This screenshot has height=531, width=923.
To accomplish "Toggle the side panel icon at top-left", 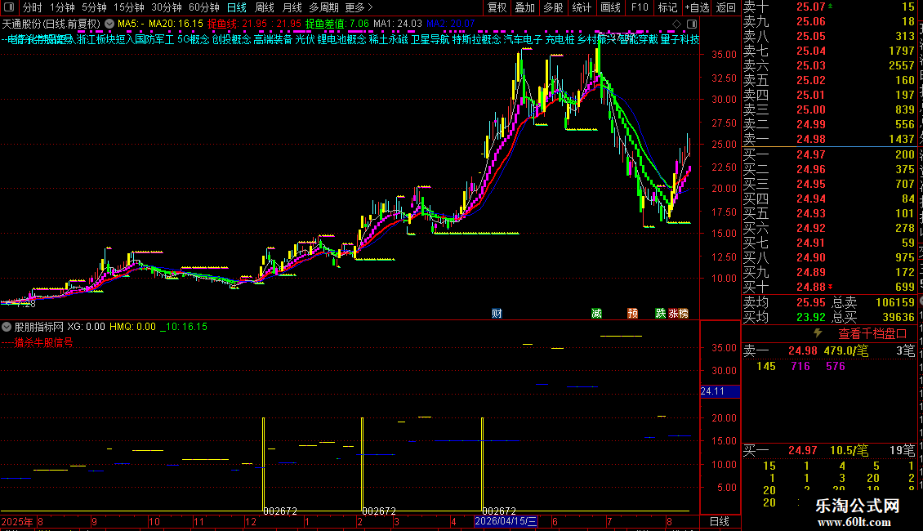I will coord(9,7).
